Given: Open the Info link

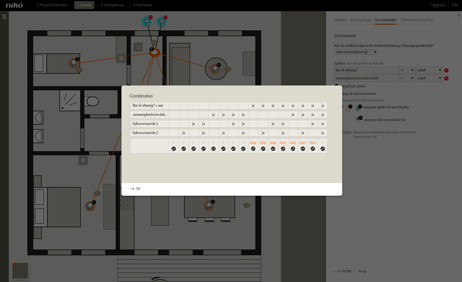Looking at the screenshot, I should [455, 5].
